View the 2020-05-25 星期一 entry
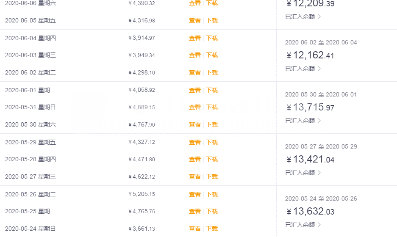Viewport: 397px width, 237px height. pyautogui.click(x=194, y=211)
